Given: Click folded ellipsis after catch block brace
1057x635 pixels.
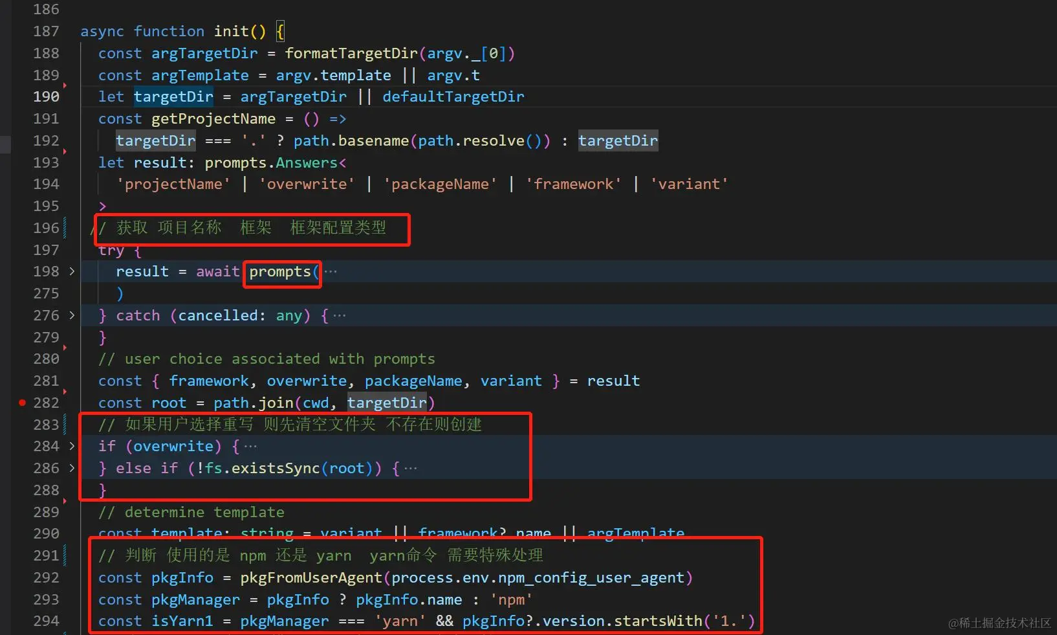Looking at the screenshot, I should point(340,316).
